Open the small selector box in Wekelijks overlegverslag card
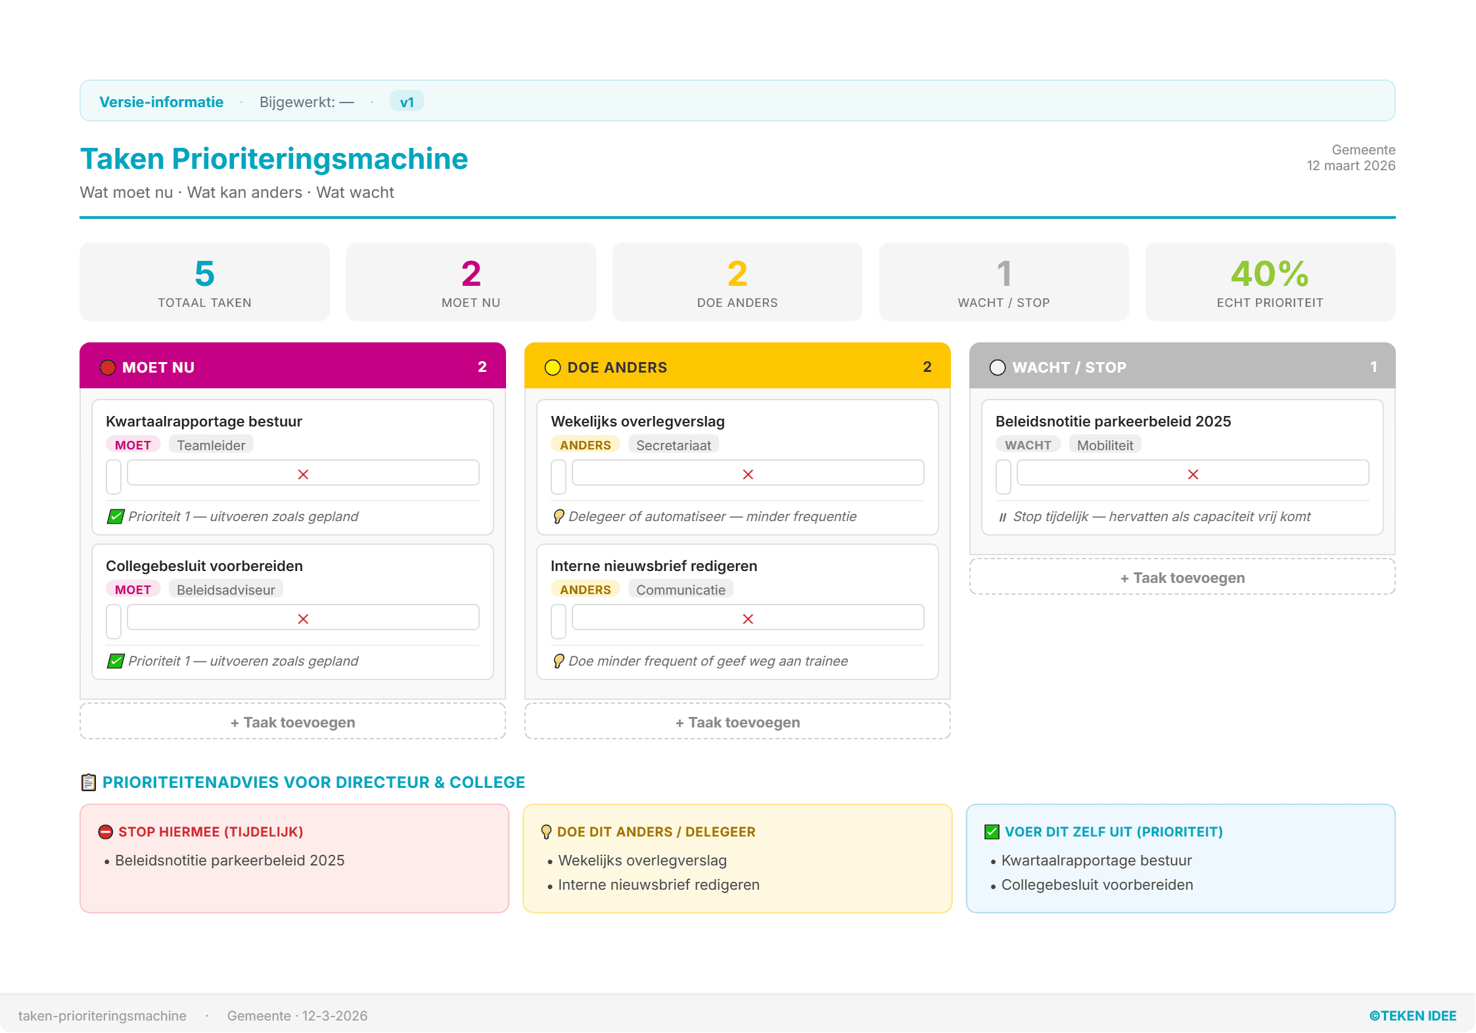1476x1033 pixels. coord(559,477)
